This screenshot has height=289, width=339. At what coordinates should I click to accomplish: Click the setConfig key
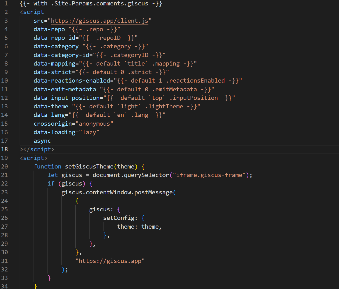click(x=119, y=218)
